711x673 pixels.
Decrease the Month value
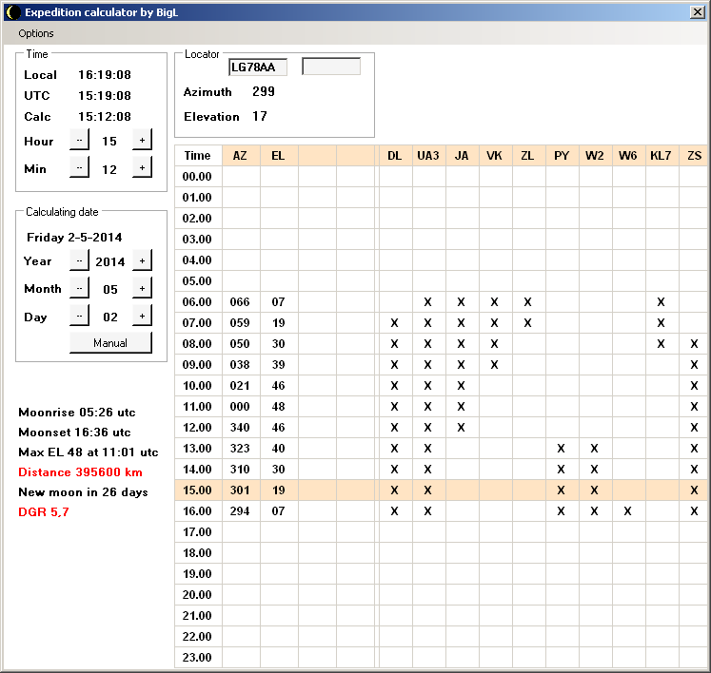pos(79,288)
